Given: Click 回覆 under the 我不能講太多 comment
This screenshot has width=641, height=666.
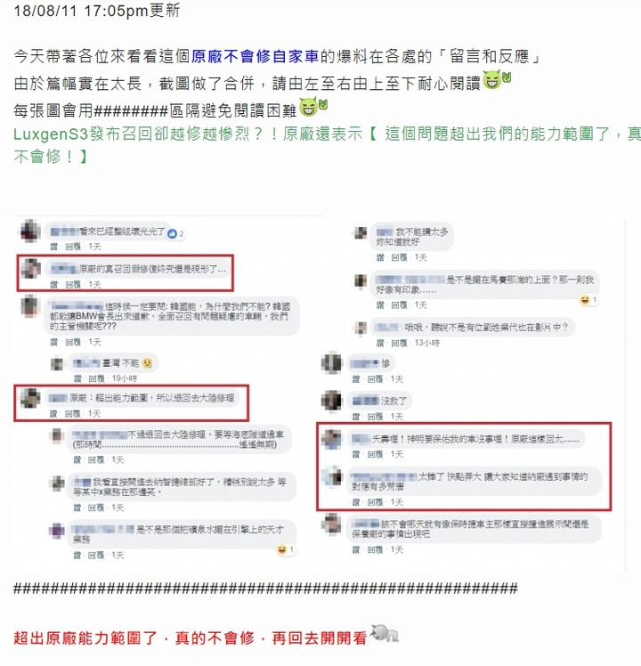Looking at the screenshot, I should (399, 257).
